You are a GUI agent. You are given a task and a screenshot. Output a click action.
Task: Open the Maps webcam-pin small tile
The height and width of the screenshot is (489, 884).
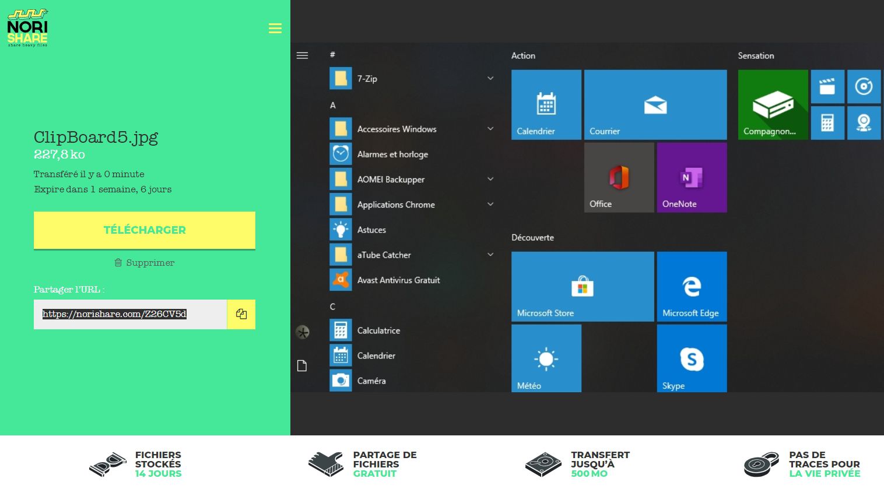(x=864, y=123)
